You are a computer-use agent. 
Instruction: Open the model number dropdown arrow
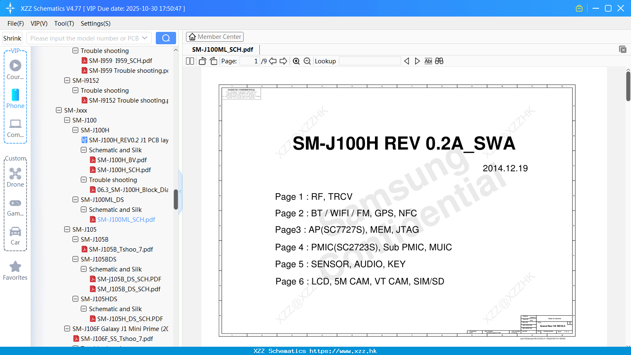(145, 38)
